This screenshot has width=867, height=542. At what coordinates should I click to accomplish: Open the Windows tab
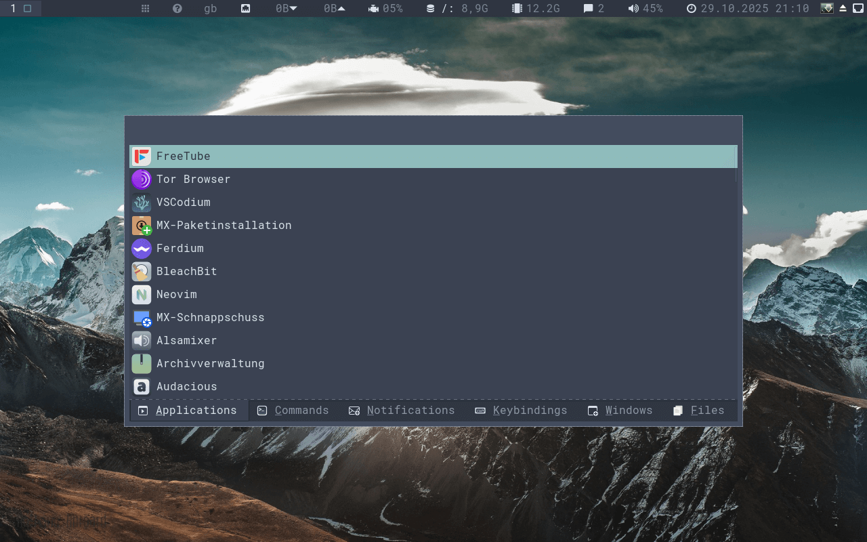click(620, 410)
